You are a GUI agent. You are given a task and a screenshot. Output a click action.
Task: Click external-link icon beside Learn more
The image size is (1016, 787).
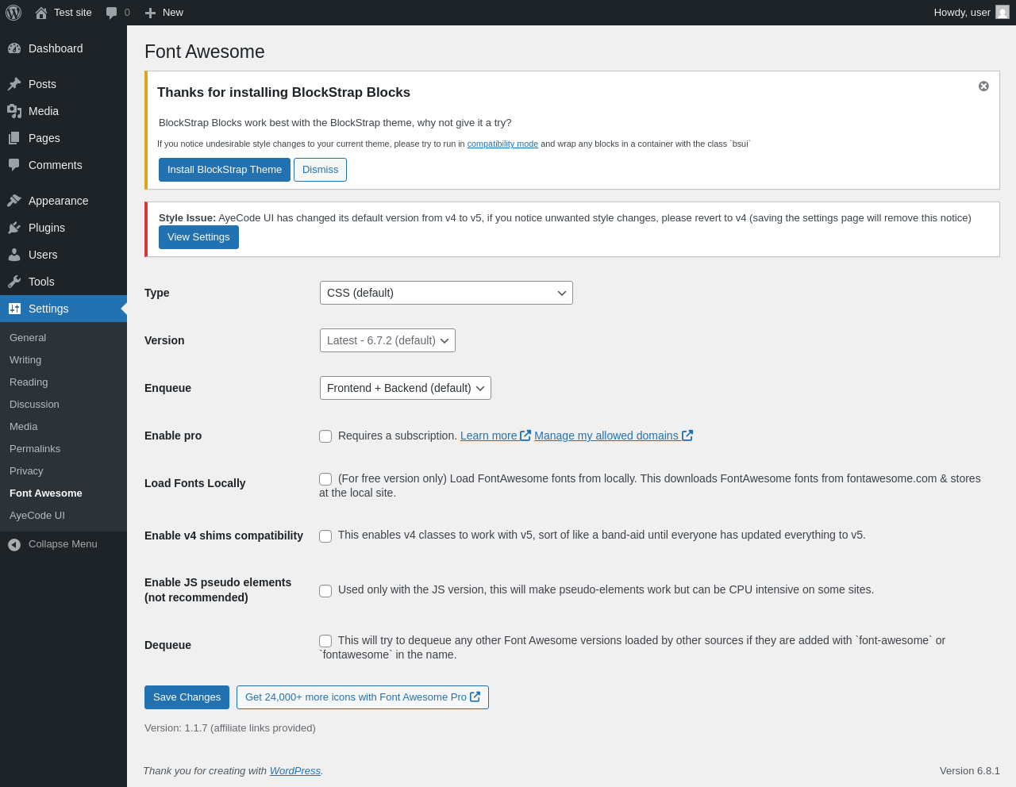coord(525,435)
